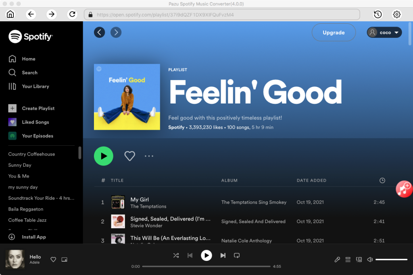This screenshot has width=413, height=275.
Task: Open the converter settings gear icon
Action: (x=396, y=14)
